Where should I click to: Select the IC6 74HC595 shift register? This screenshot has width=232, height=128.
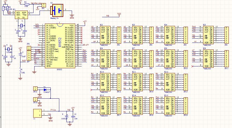tap(105, 58)
